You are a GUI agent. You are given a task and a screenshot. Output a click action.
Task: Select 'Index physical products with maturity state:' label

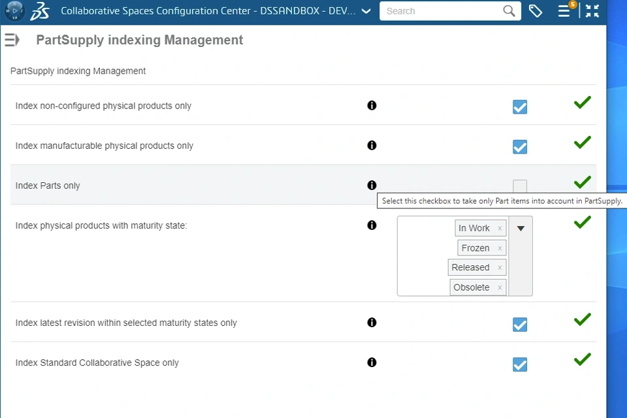pyautogui.click(x=101, y=225)
